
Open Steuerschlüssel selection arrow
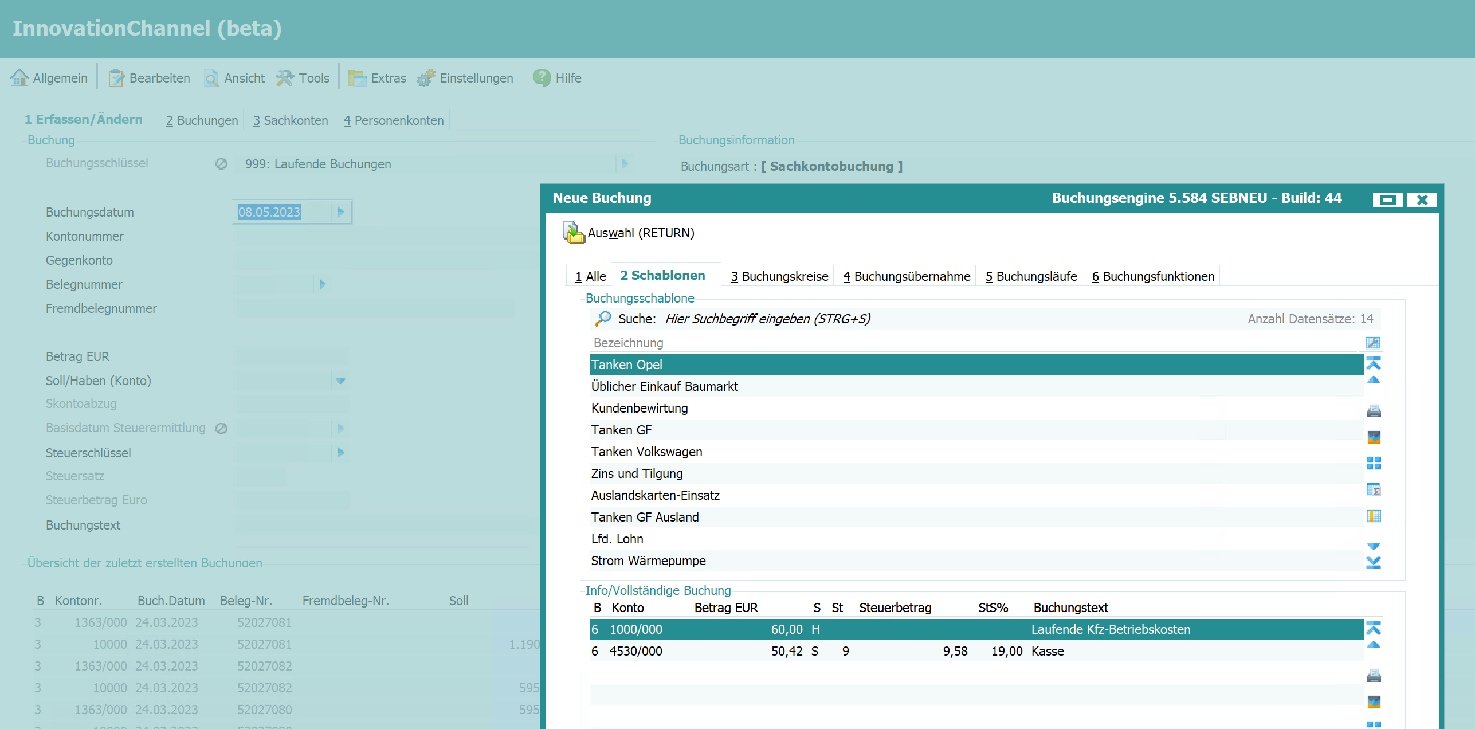pyautogui.click(x=341, y=453)
